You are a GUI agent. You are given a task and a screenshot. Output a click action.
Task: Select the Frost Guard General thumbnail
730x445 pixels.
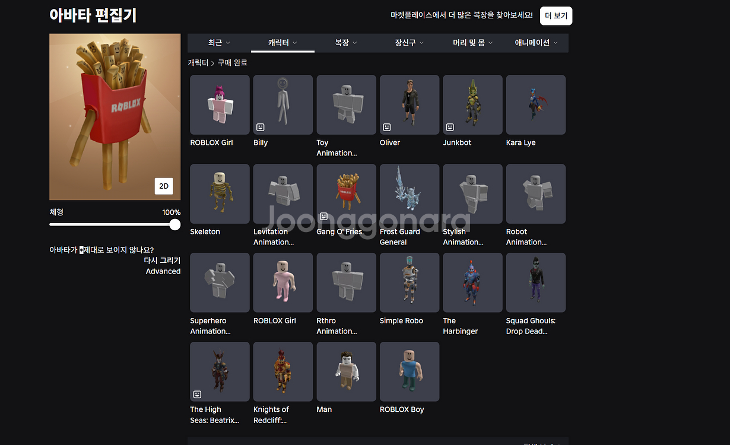pyautogui.click(x=410, y=194)
